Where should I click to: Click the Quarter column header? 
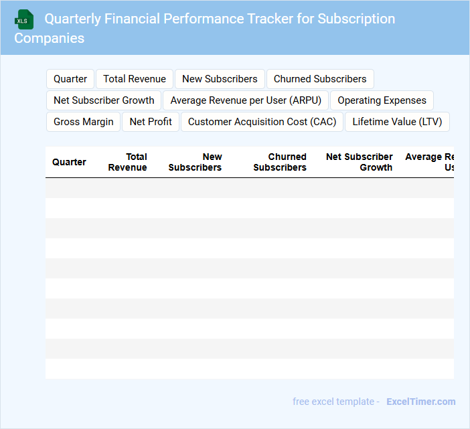pyautogui.click(x=69, y=162)
